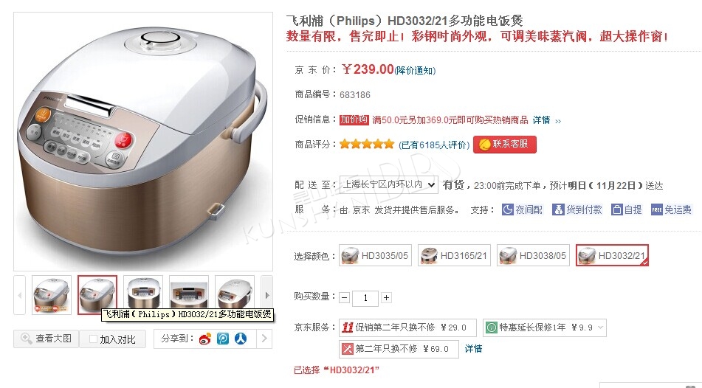Open the 降价通知 price drop notice link
Image resolution: width=702 pixels, height=388 pixels.
[415, 70]
